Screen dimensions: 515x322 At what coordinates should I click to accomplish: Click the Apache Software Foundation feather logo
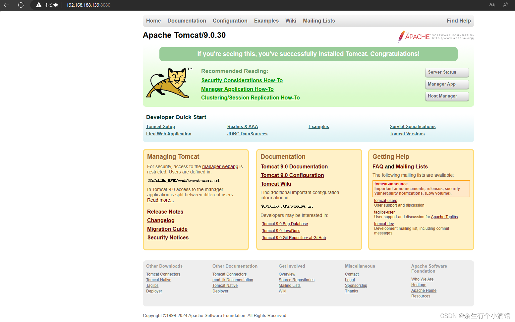(401, 36)
